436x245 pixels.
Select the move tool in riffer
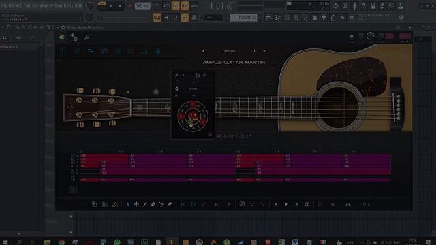coord(136,204)
